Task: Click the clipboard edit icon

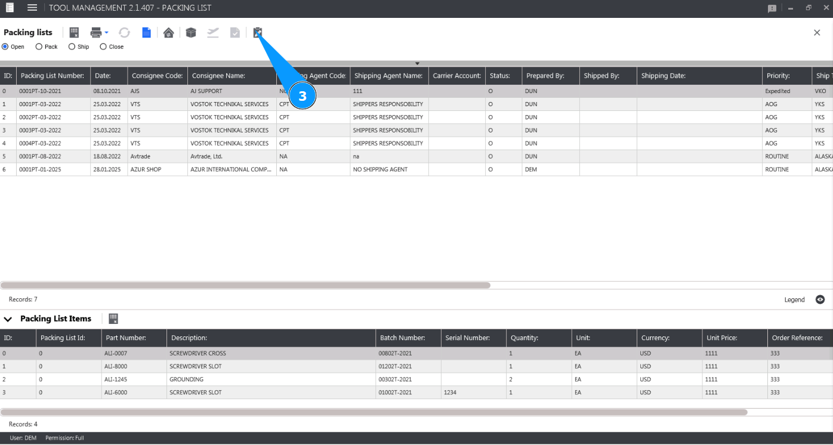Action: [x=257, y=33]
